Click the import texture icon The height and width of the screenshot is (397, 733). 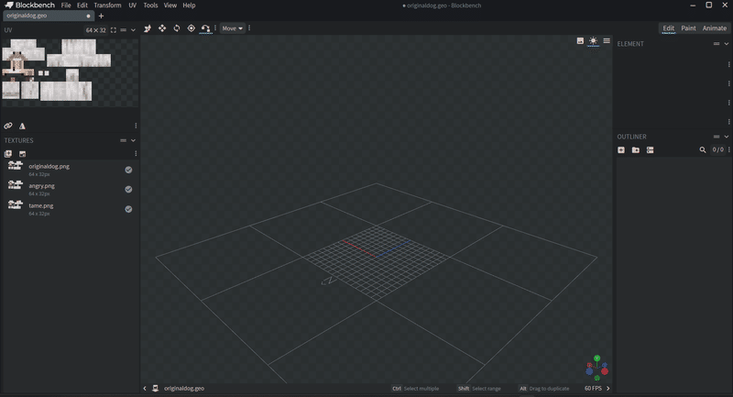click(8, 154)
